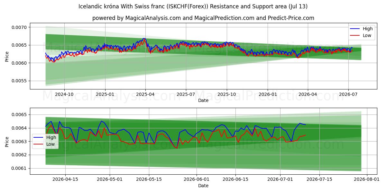Click the 2026-06-01 x-axis tick label

click(196, 179)
